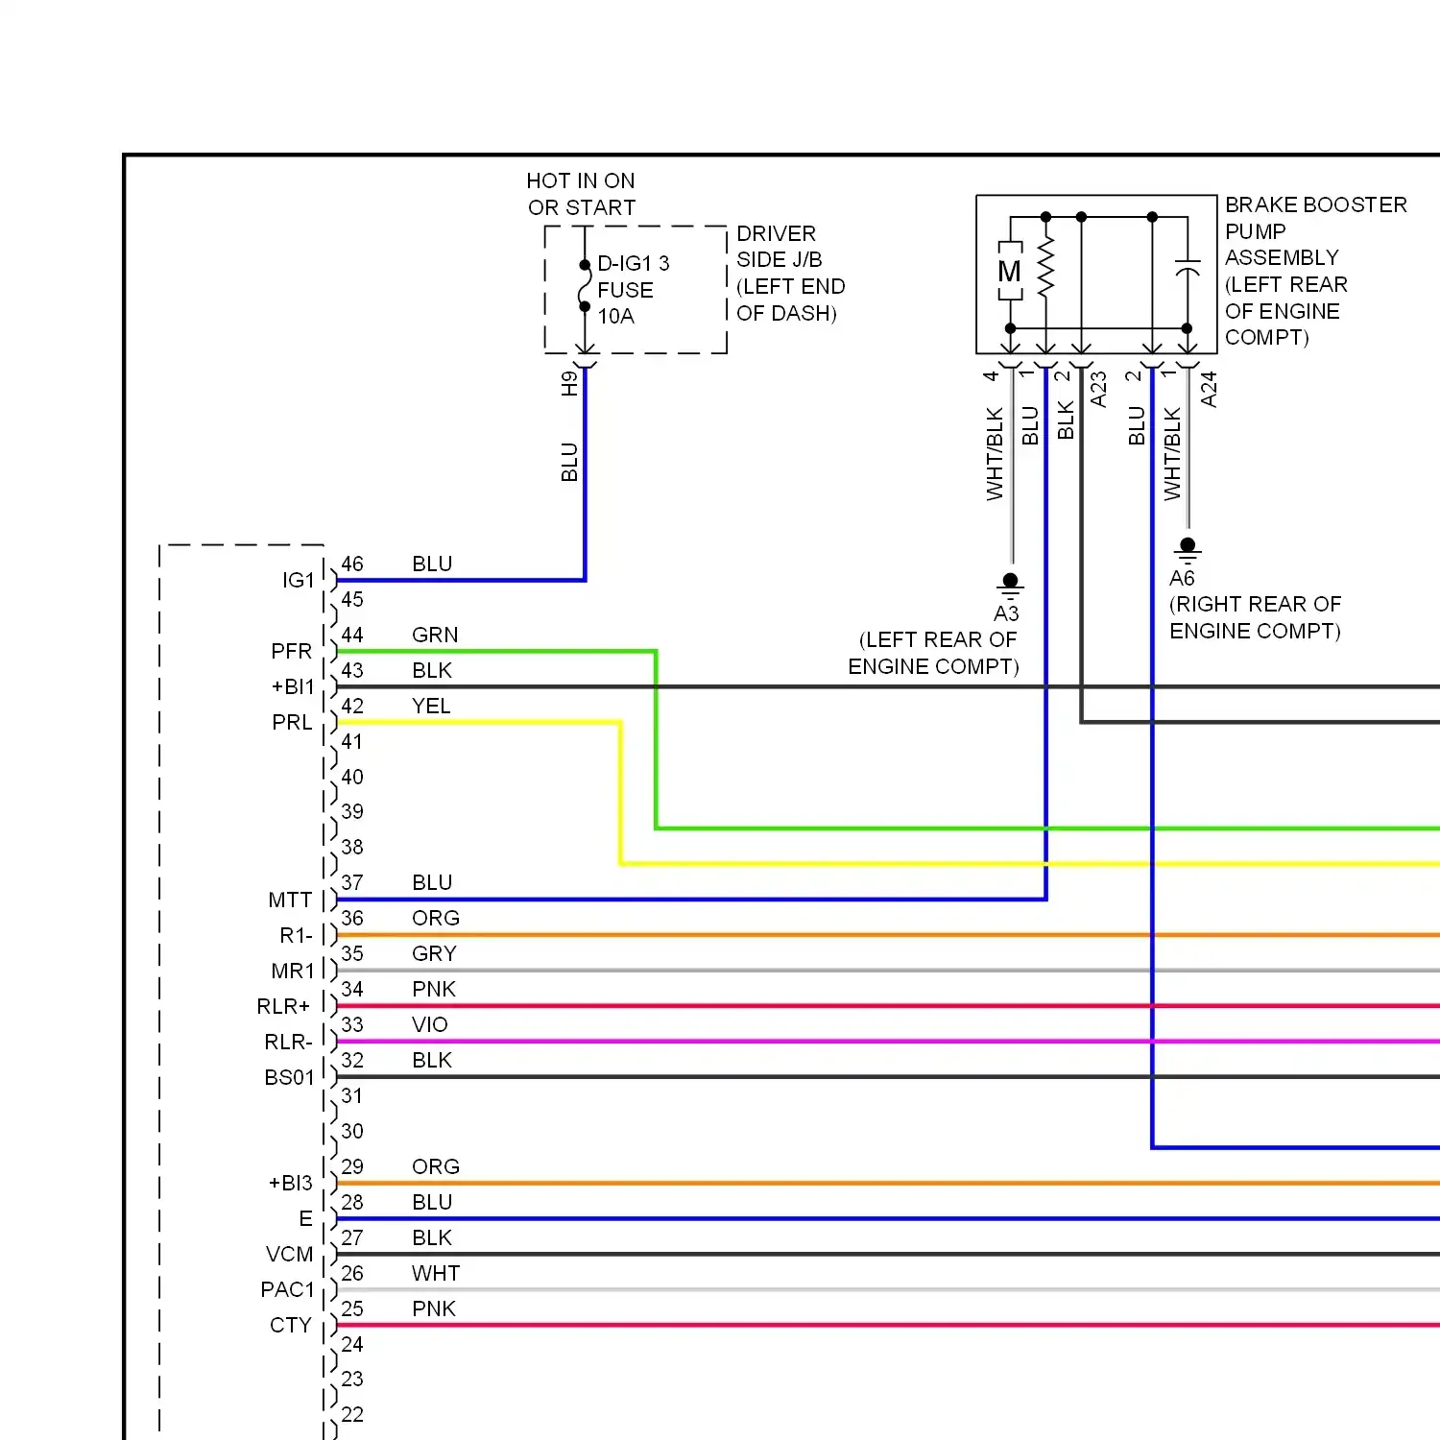
Task: Click the ORG label at pin 36
Action: (436, 918)
